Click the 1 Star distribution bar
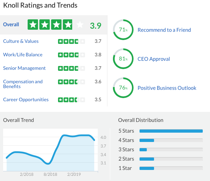210x181 pixels. click(171, 168)
